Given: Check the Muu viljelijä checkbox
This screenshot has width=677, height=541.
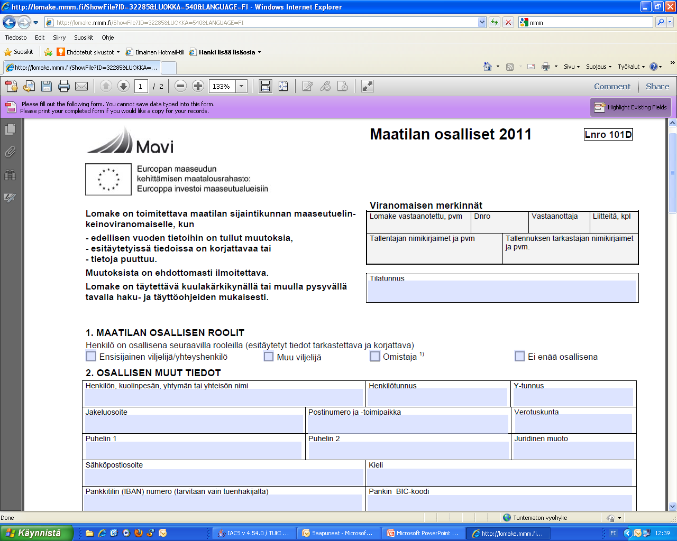Looking at the screenshot, I should [269, 357].
